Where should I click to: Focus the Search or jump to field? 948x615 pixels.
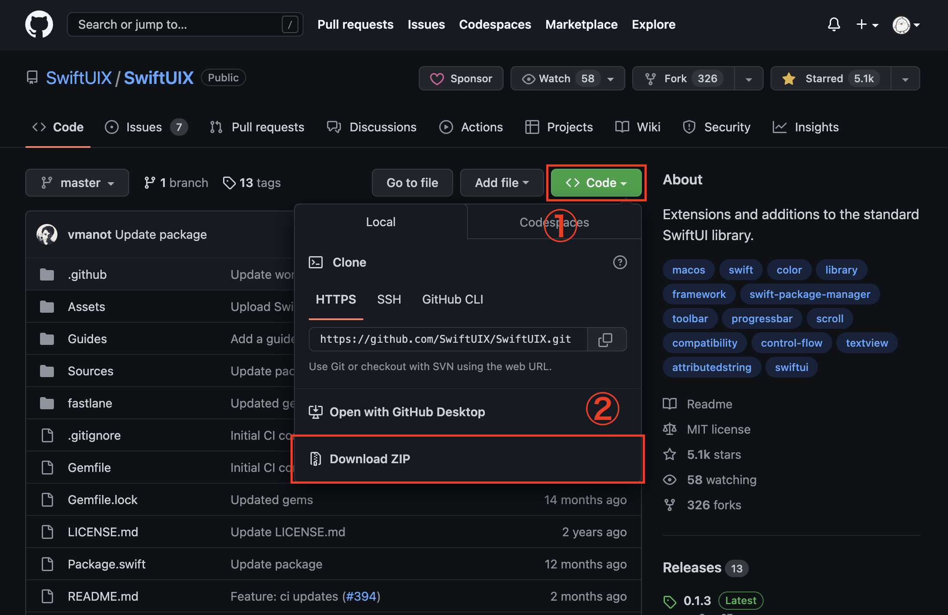pyautogui.click(x=185, y=24)
